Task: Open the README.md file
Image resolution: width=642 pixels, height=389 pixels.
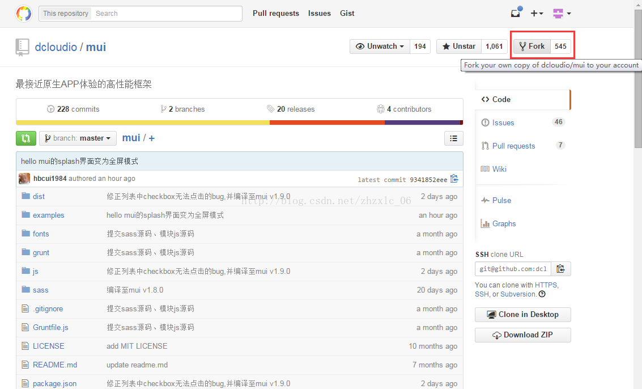Action: [55, 365]
